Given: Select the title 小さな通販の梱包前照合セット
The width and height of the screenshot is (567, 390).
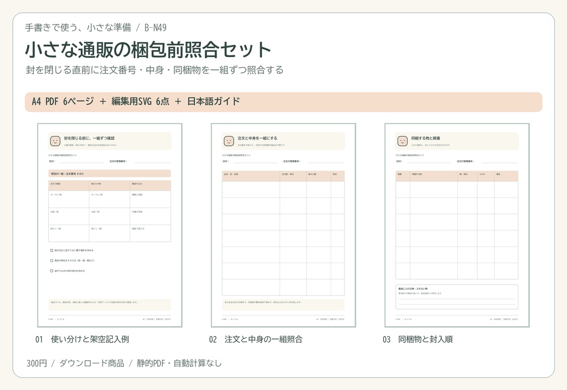Looking at the screenshot, I should (x=148, y=50).
